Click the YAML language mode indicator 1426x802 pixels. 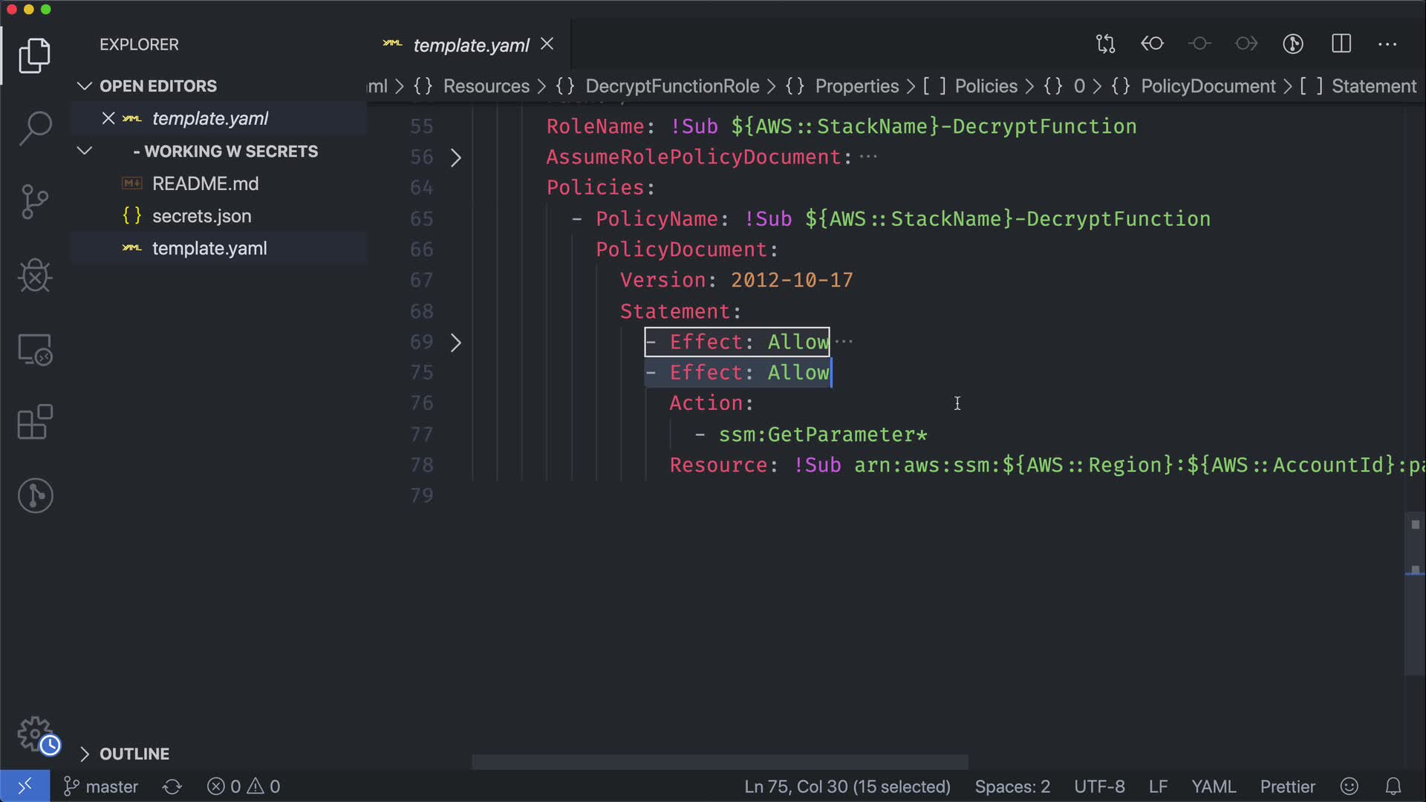tap(1213, 786)
